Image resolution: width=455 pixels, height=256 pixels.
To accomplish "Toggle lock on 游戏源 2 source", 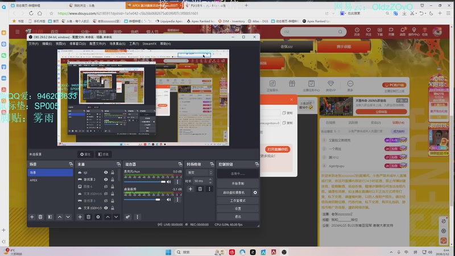I will pyautogui.click(x=113, y=179).
